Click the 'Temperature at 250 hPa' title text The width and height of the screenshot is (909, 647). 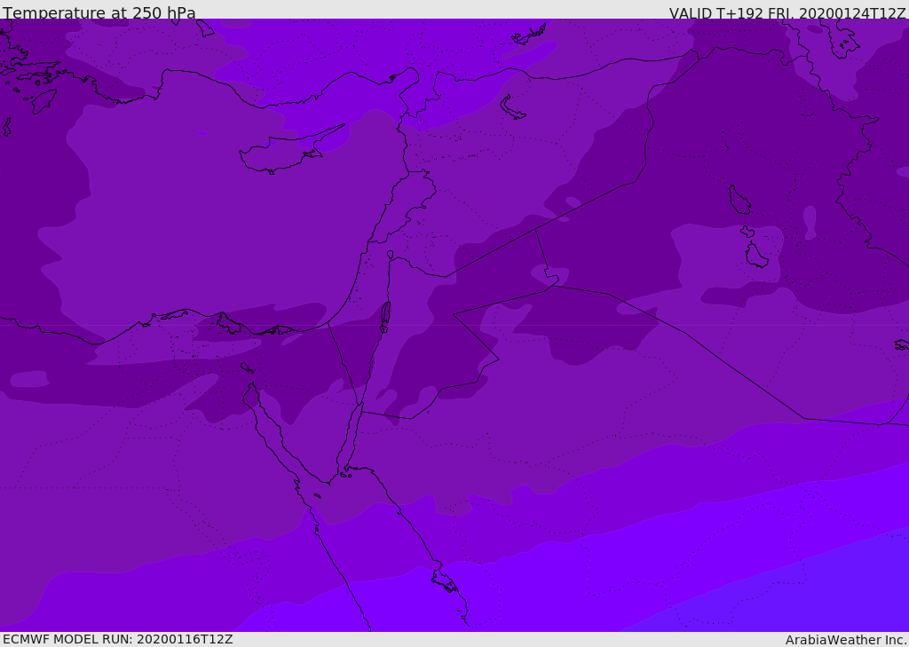(99, 12)
